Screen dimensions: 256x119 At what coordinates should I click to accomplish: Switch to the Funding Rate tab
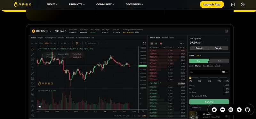(x=51, y=37)
